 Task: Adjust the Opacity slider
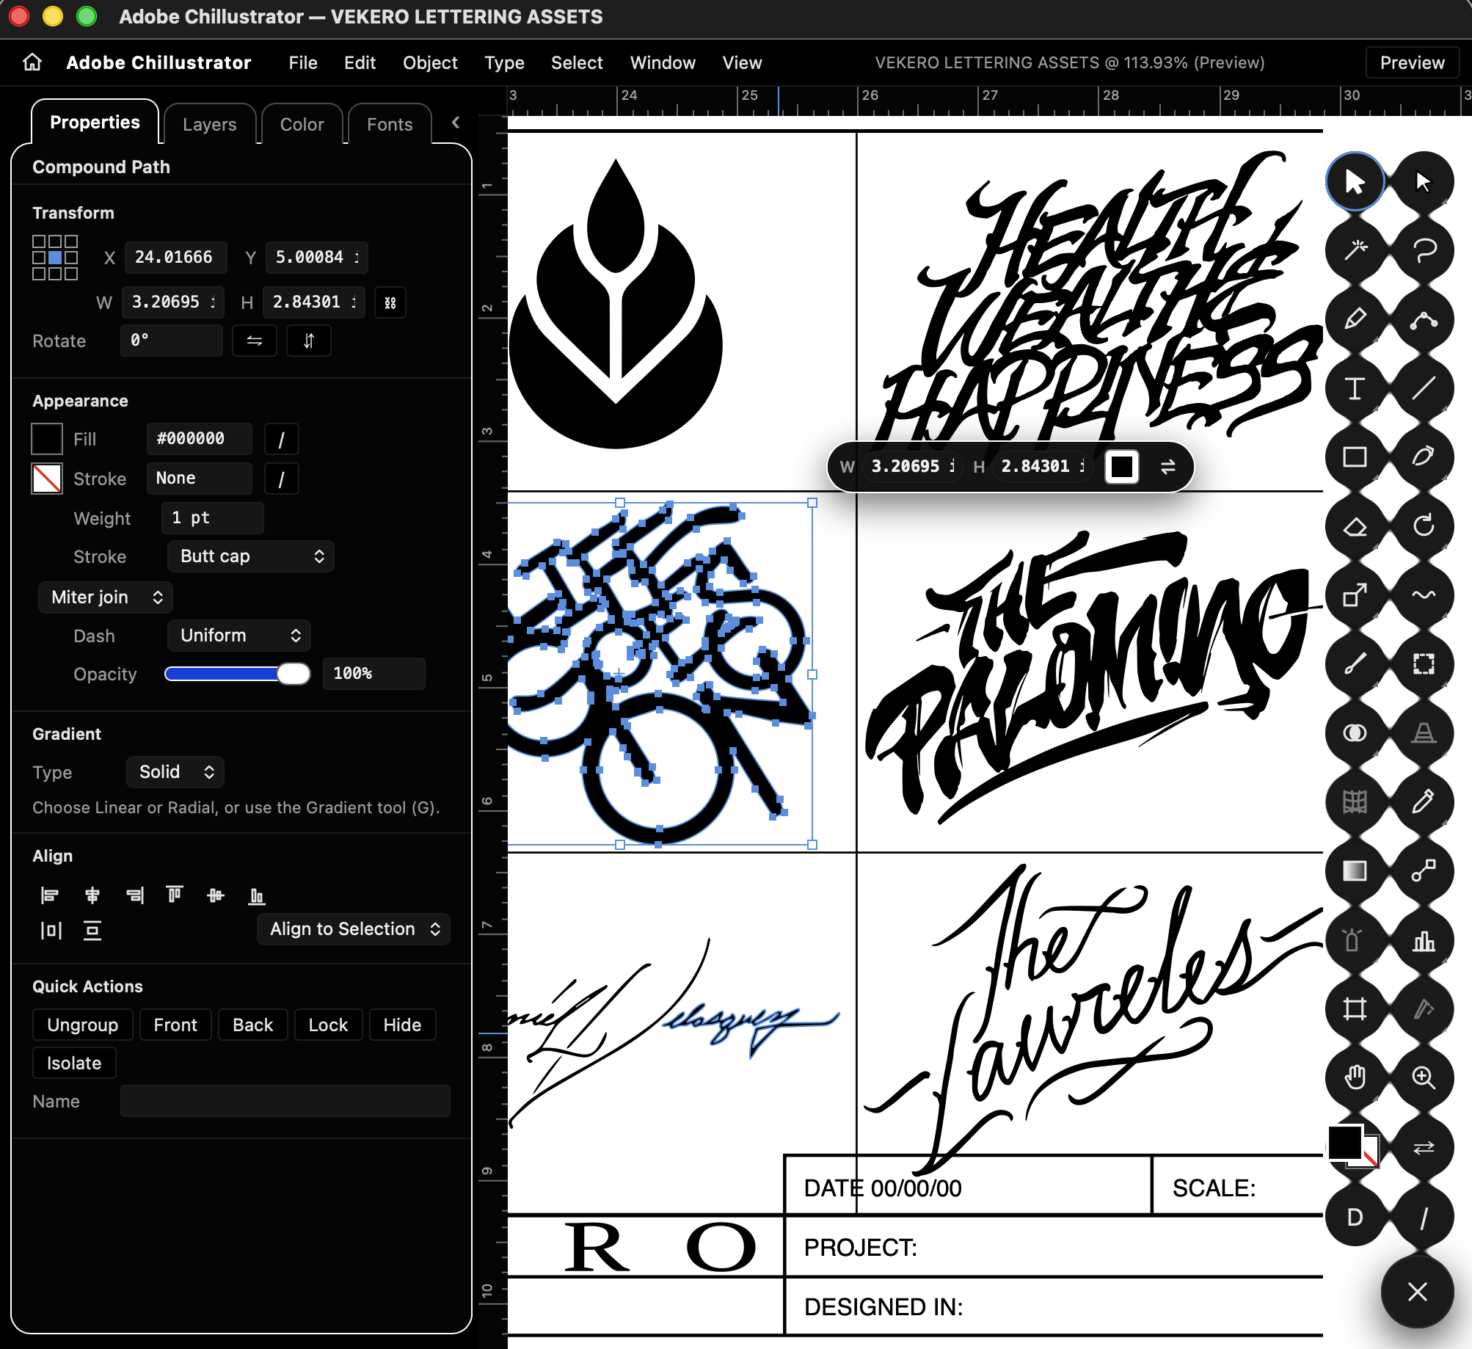238,674
